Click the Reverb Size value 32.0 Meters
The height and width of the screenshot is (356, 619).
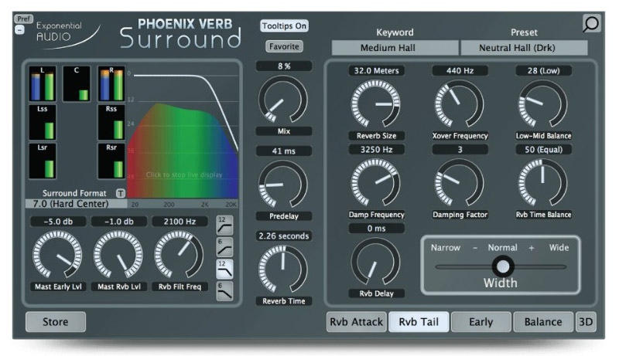point(376,71)
